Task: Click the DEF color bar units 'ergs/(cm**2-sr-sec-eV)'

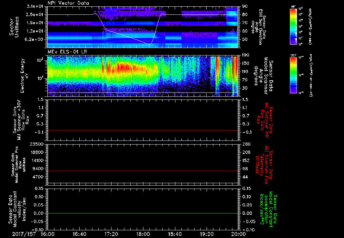Action: coord(311,75)
